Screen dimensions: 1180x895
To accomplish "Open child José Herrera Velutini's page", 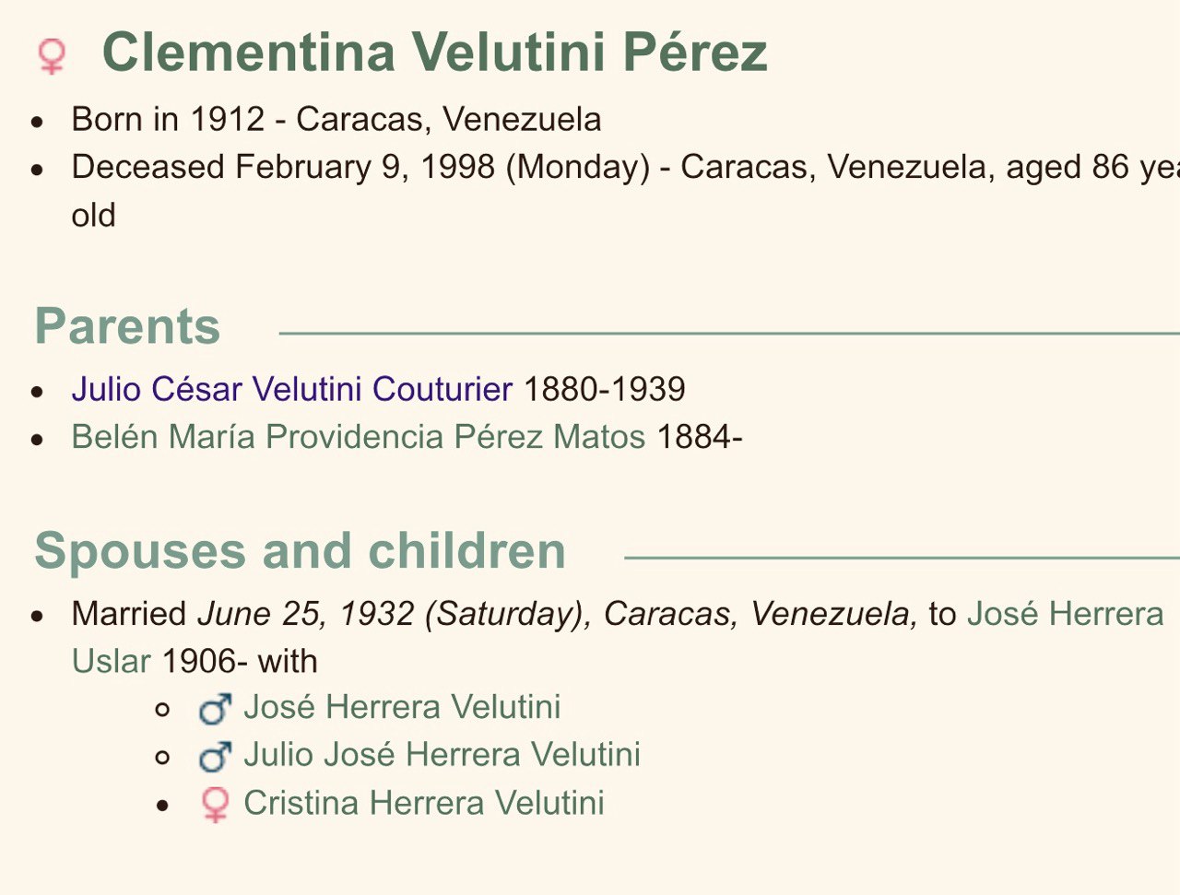I will coord(402,707).
